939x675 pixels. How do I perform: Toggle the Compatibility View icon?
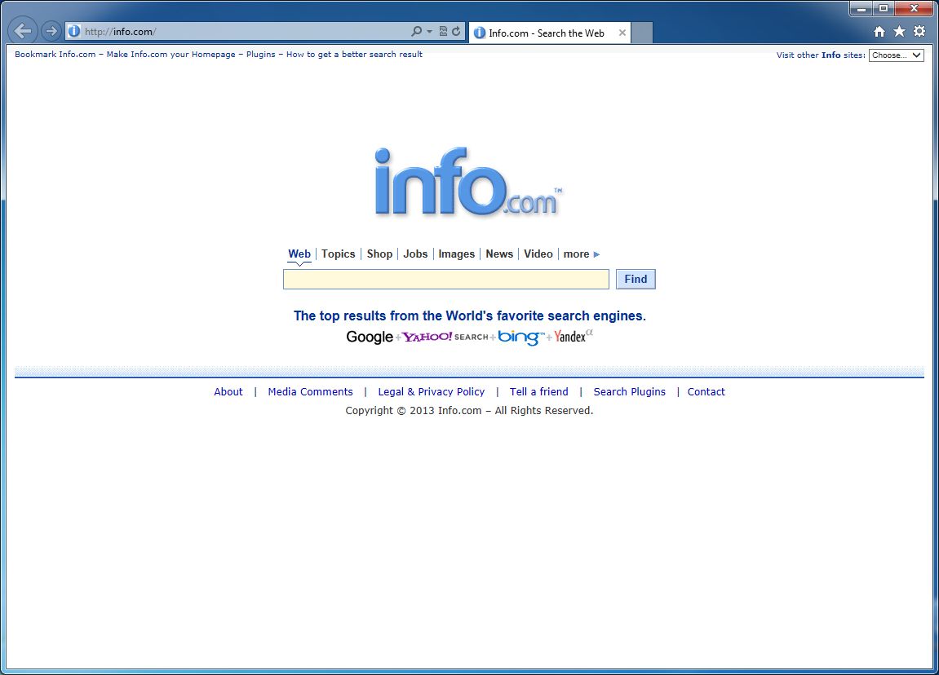pyautogui.click(x=443, y=31)
